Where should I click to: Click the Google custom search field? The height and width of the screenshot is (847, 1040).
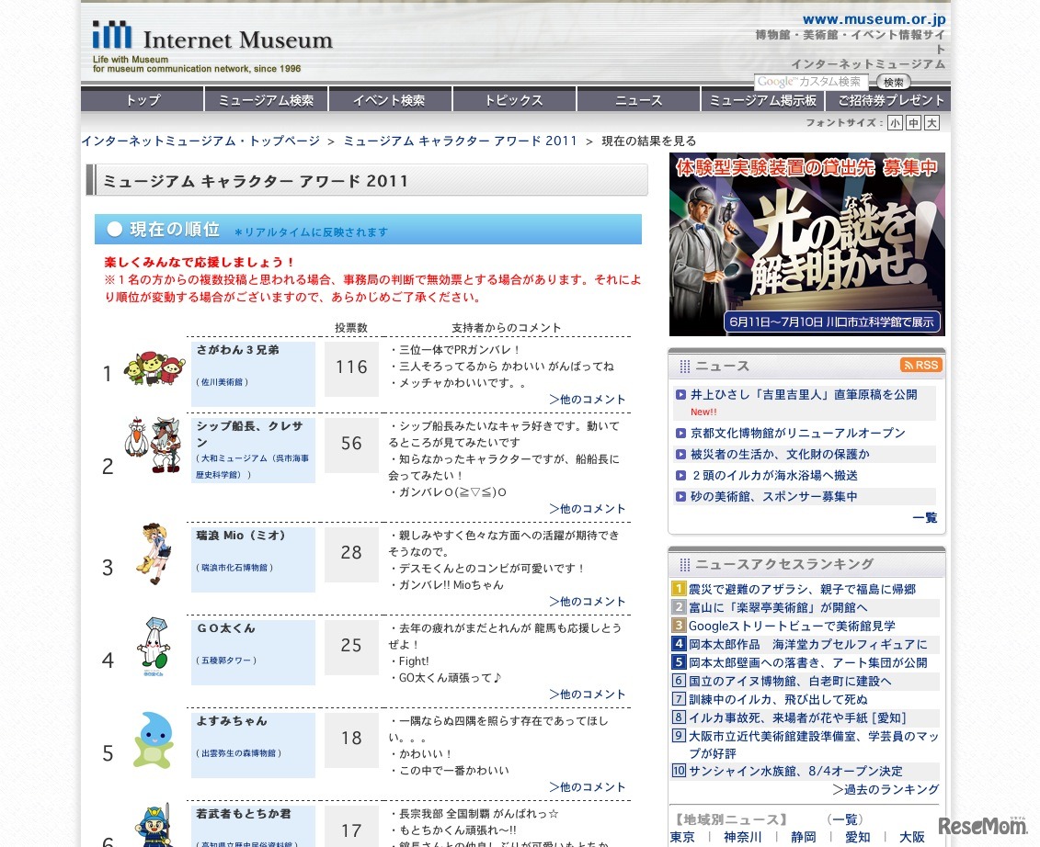coord(811,82)
